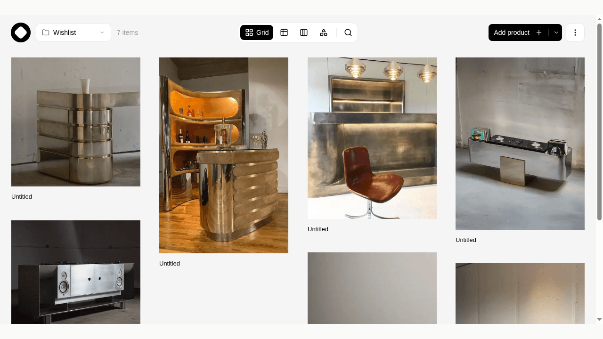Open search with the magnifier icon
The height and width of the screenshot is (339, 603).
[x=348, y=32]
